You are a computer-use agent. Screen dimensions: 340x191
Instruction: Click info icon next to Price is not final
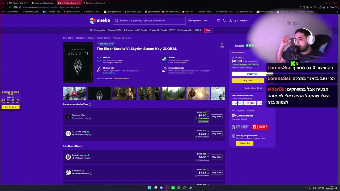point(257,61)
